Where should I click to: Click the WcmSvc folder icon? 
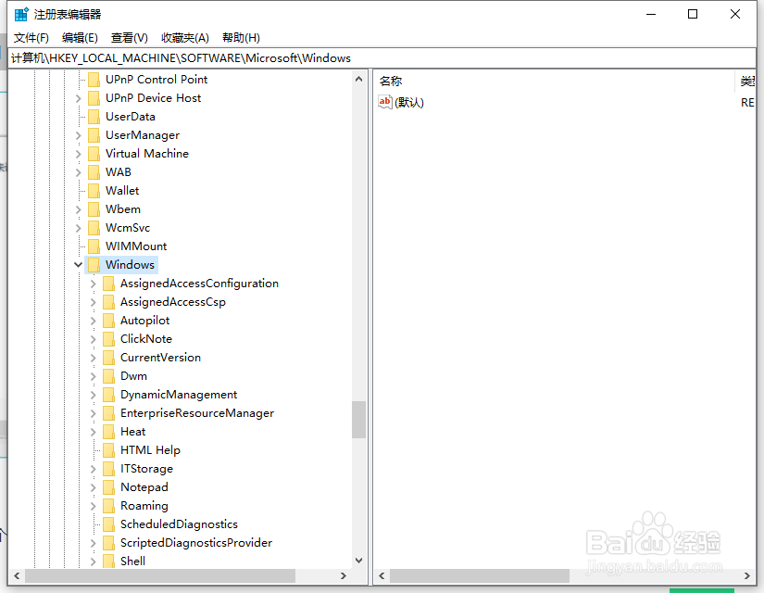(94, 228)
